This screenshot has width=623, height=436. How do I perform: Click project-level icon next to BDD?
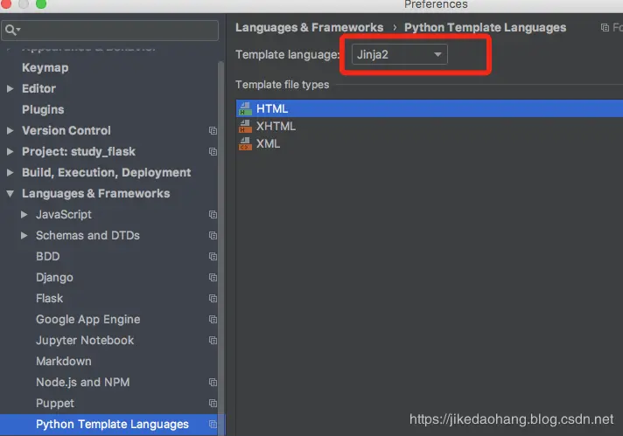213,257
